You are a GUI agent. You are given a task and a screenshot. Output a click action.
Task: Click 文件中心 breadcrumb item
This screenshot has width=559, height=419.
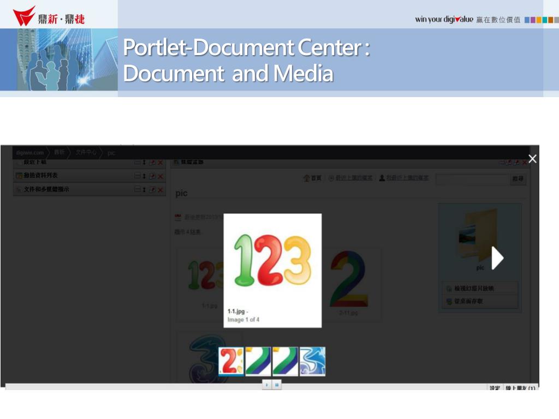tap(86, 152)
